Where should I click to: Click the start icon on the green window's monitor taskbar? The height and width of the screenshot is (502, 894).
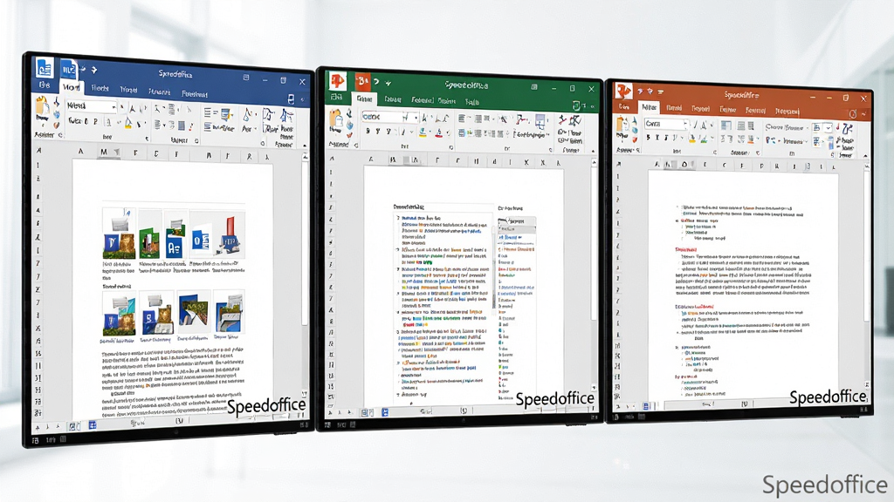tap(328, 424)
